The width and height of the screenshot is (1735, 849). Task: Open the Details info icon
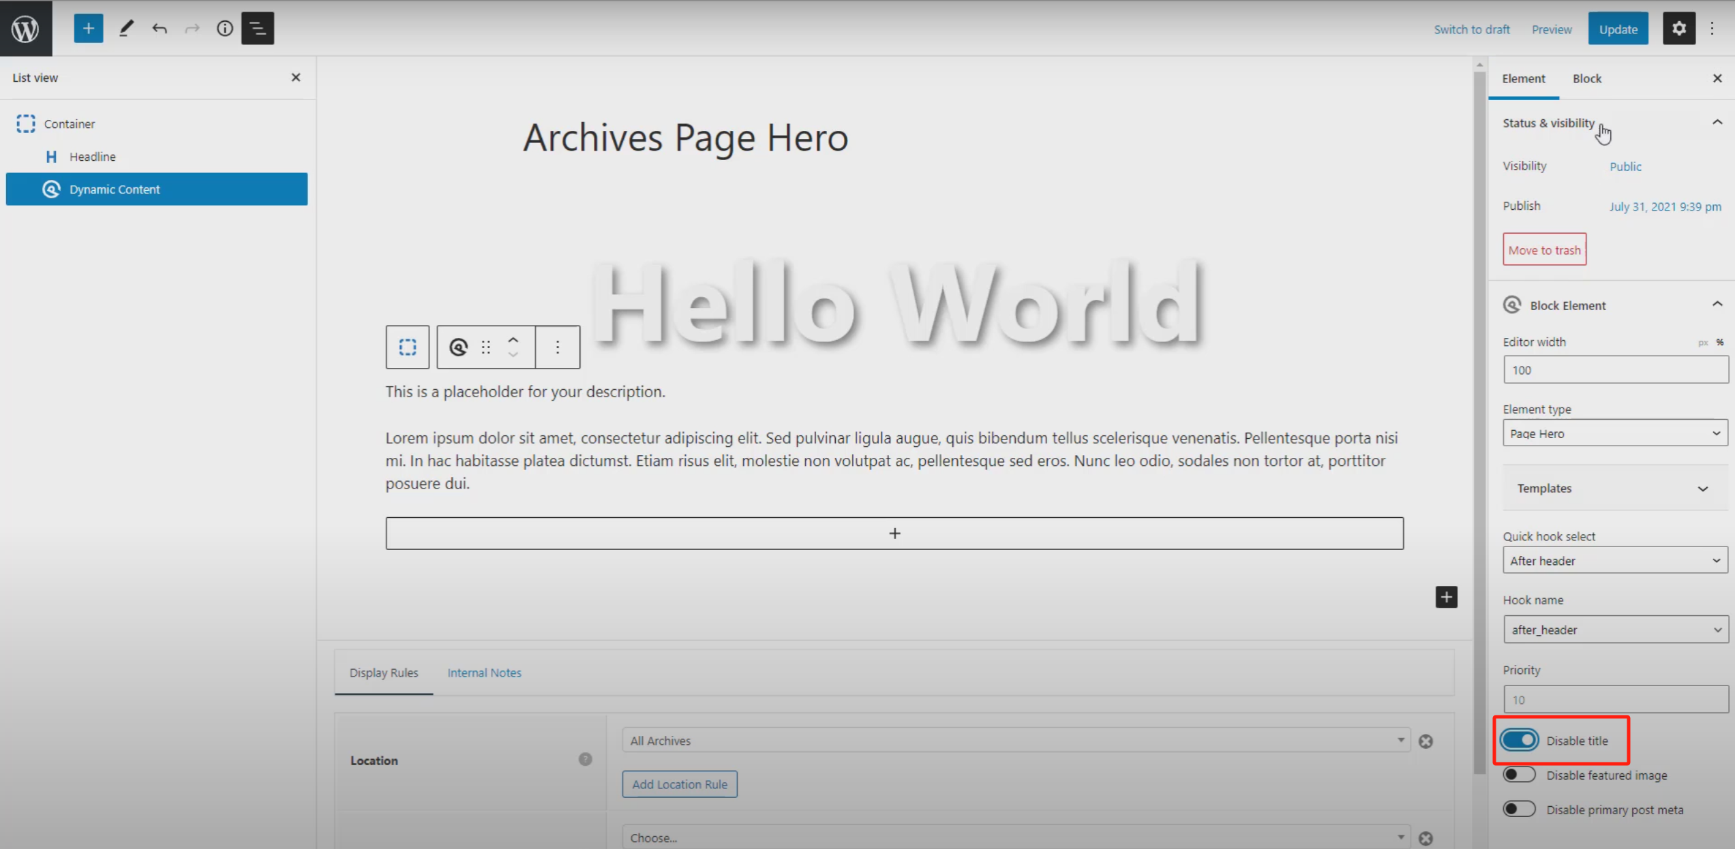(224, 29)
